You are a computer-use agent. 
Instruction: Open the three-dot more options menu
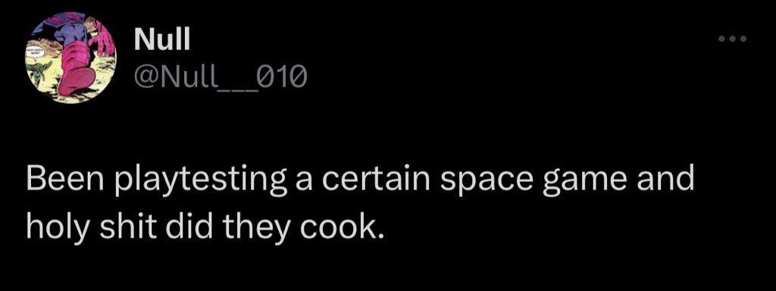734,39
